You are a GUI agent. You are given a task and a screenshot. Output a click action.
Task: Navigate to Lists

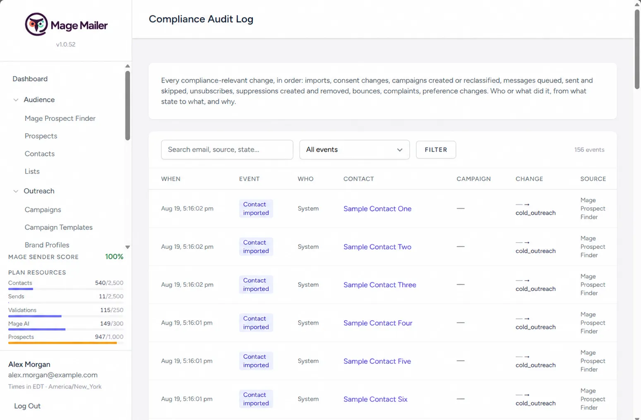(32, 171)
